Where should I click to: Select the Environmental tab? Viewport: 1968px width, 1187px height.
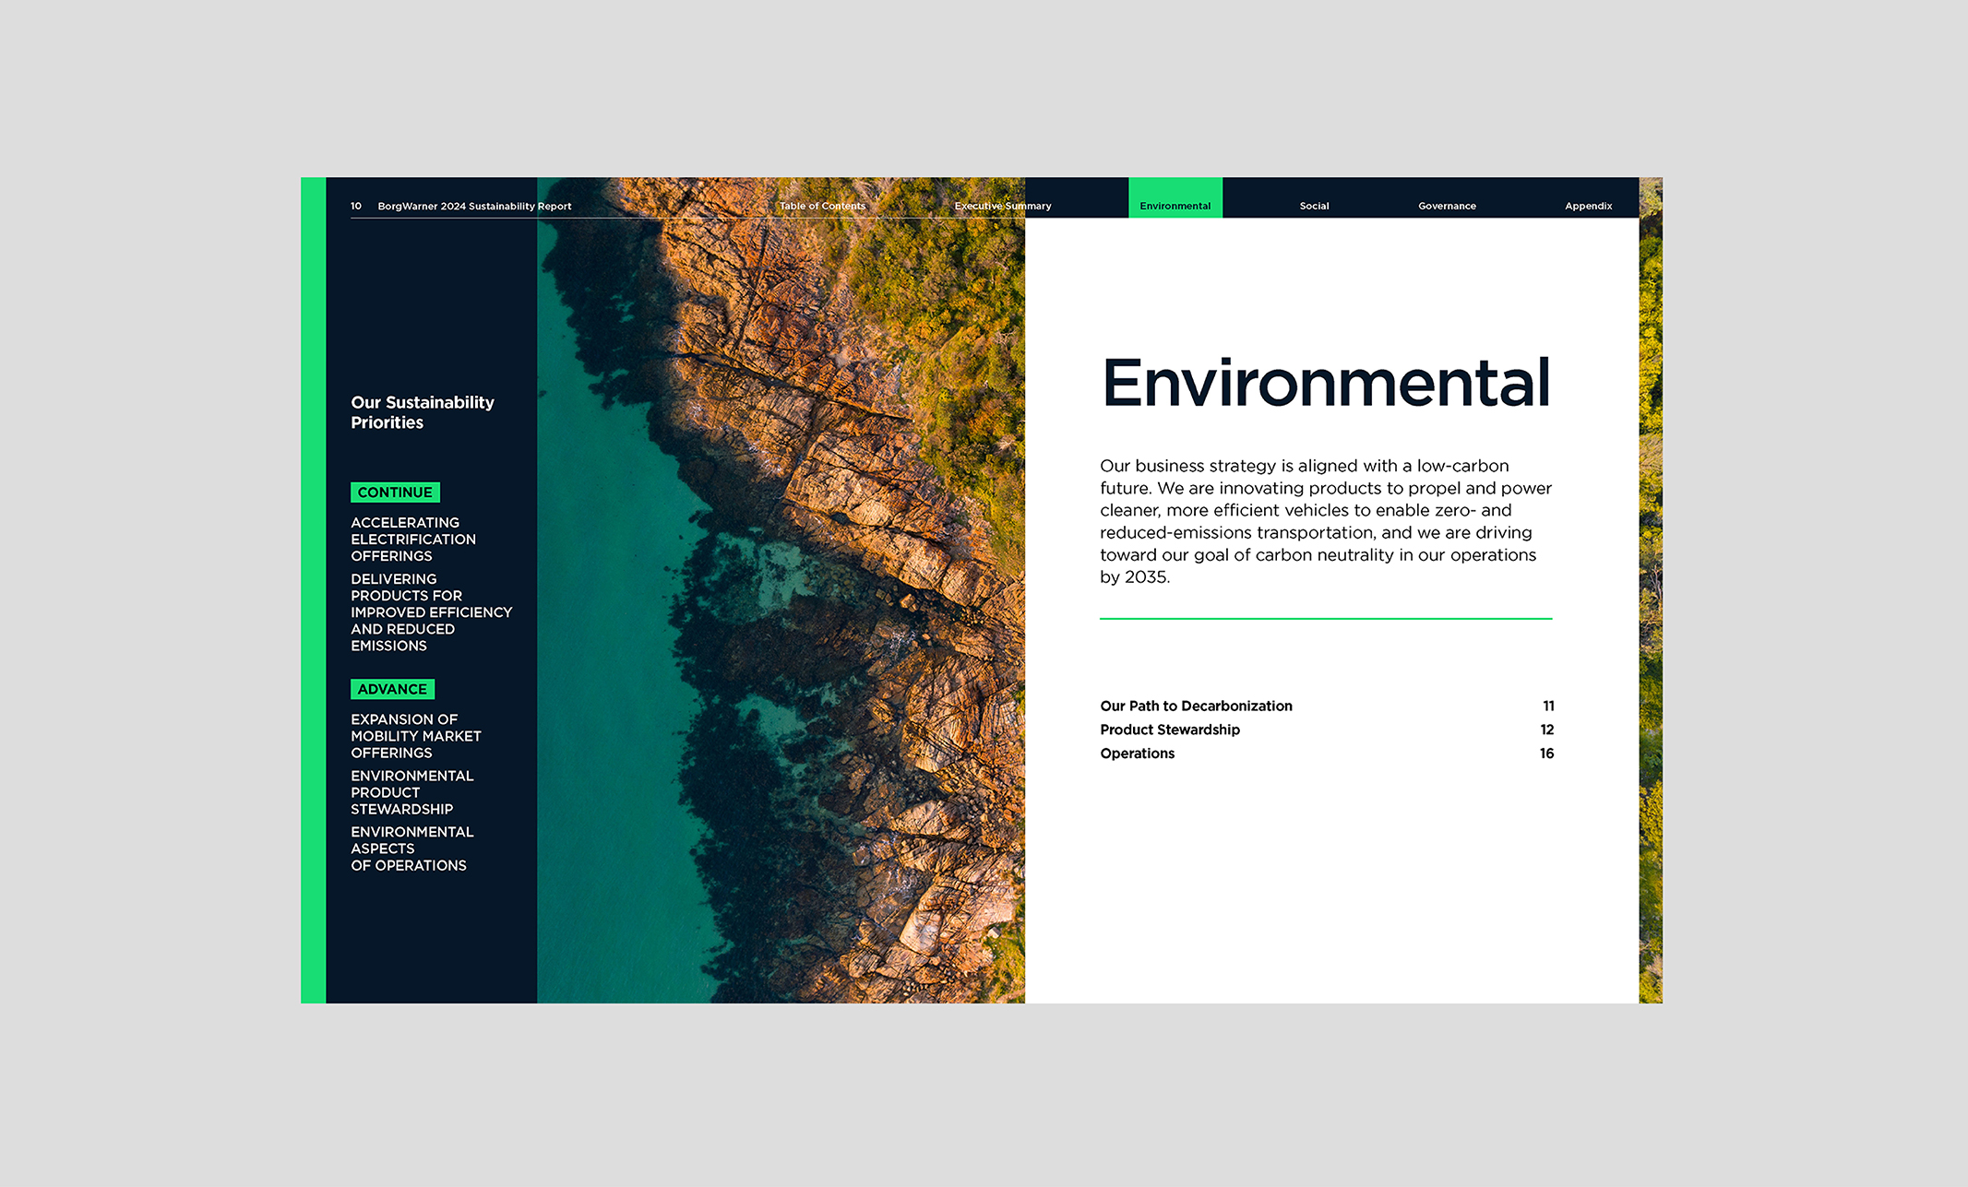1175,198
